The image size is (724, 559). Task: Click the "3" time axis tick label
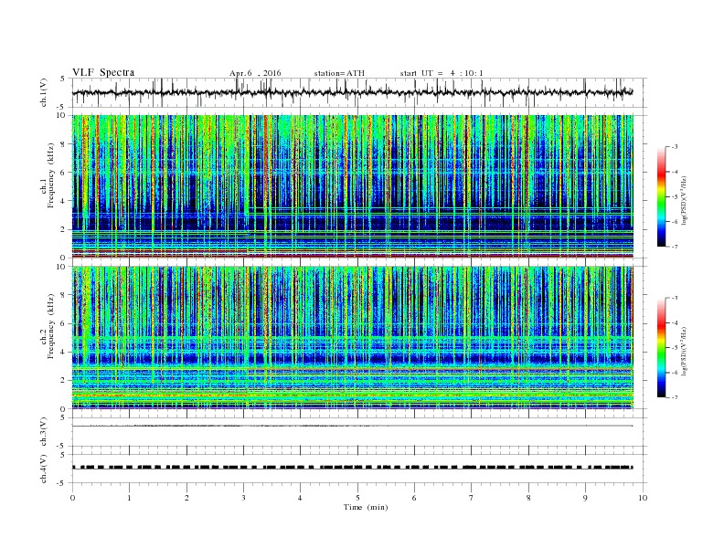point(243,498)
